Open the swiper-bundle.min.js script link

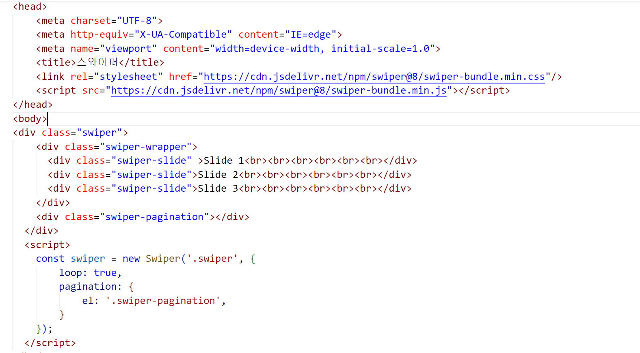(279, 90)
